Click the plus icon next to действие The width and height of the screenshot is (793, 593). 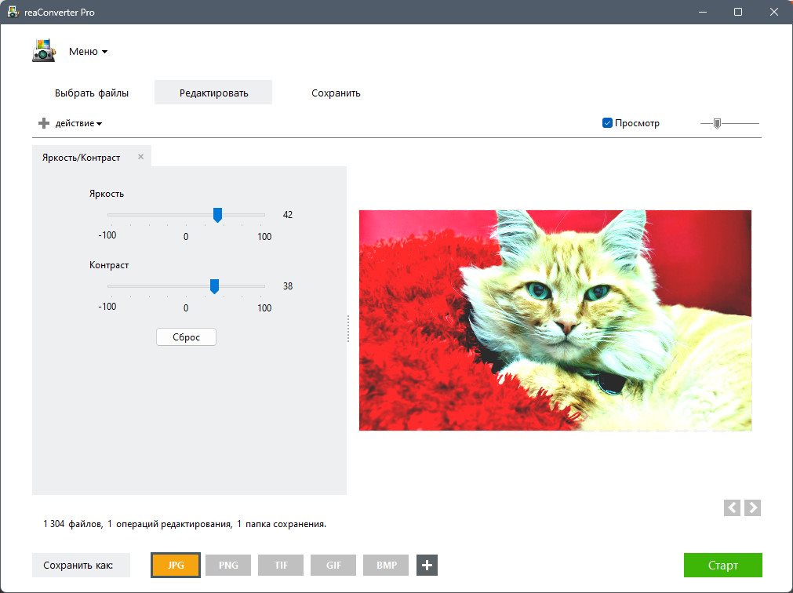click(x=44, y=123)
